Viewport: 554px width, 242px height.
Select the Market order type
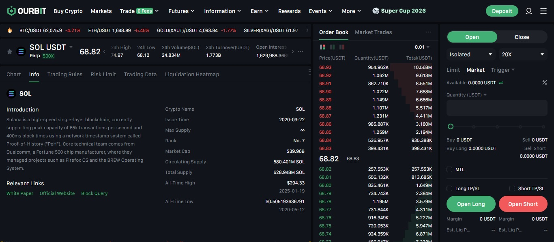pos(476,70)
